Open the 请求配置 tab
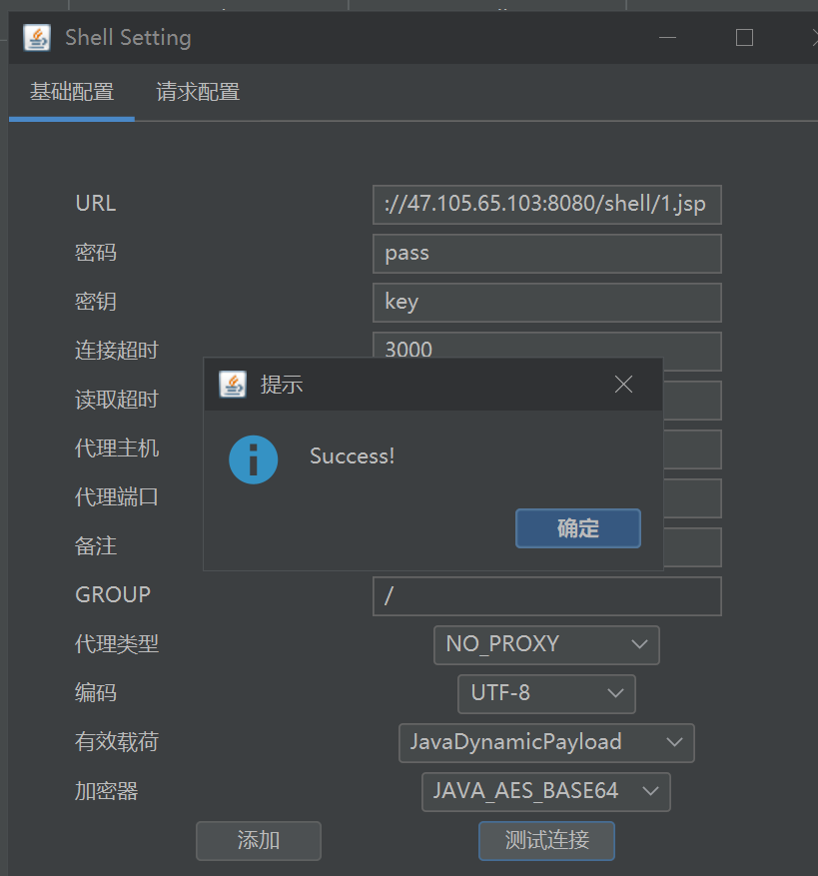 198,92
